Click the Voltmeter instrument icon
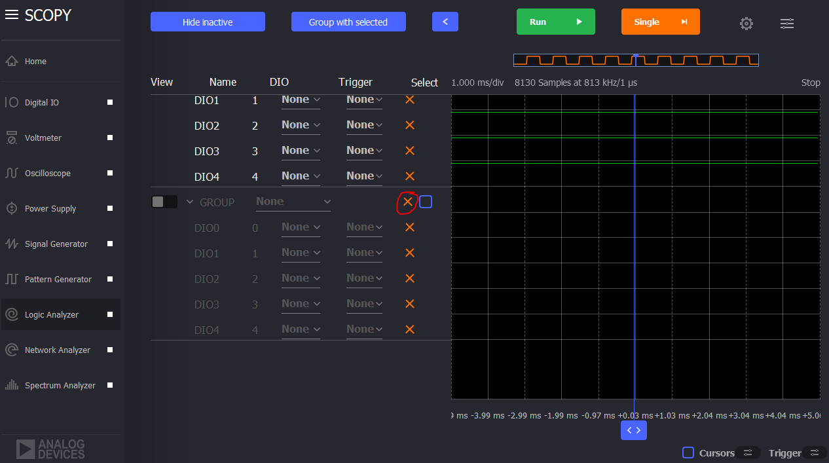 (x=11, y=138)
